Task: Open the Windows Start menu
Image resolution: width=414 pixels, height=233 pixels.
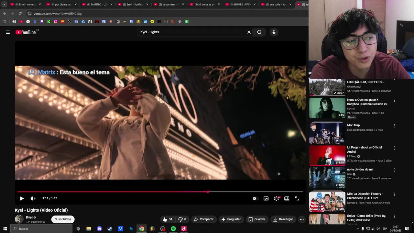Action: [5, 229]
